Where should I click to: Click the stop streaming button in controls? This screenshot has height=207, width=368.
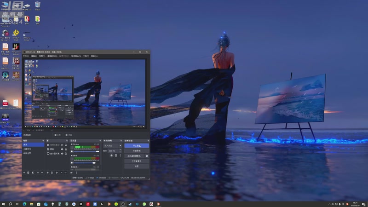(137, 146)
